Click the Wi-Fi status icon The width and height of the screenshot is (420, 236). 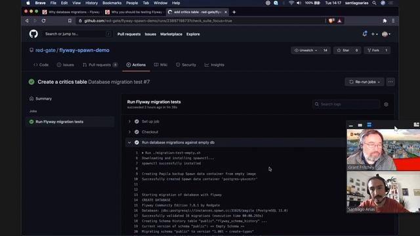[291, 3]
